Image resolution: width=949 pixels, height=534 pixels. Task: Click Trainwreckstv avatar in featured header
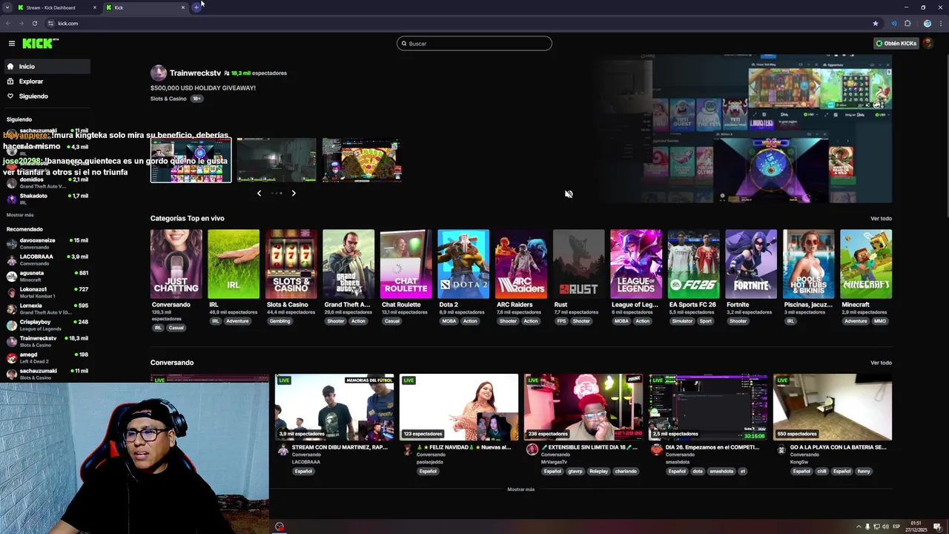pos(159,73)
